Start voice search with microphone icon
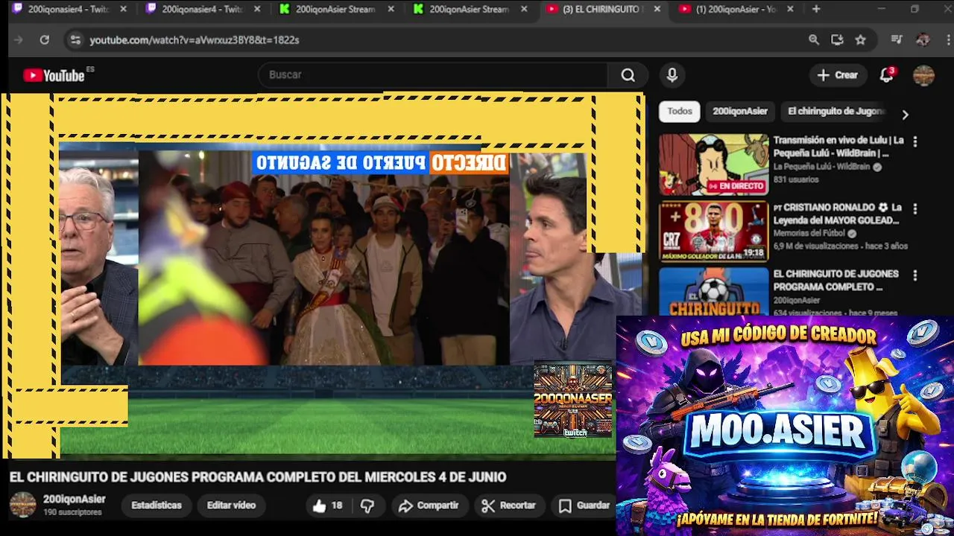 click(x=672, y=75)
